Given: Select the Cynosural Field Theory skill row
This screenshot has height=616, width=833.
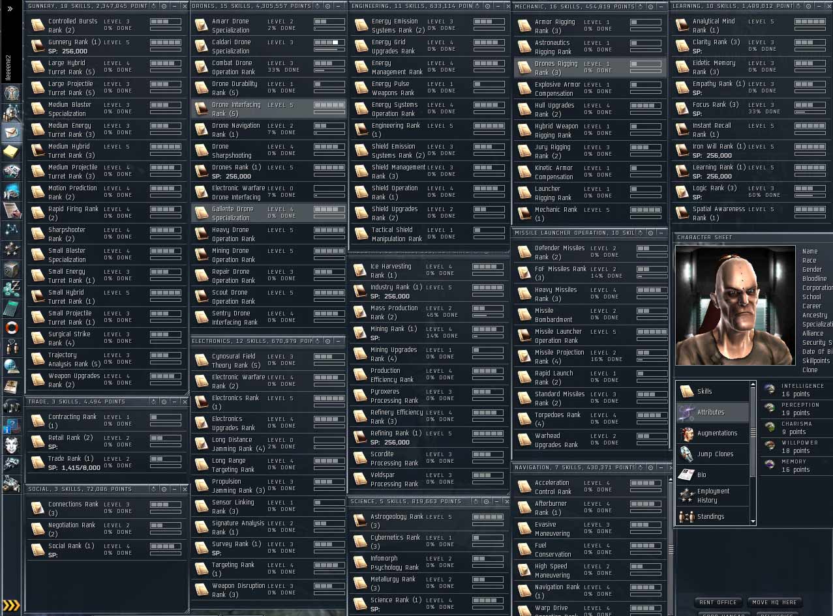Looking at the screenshot, I should click(268, 360).
